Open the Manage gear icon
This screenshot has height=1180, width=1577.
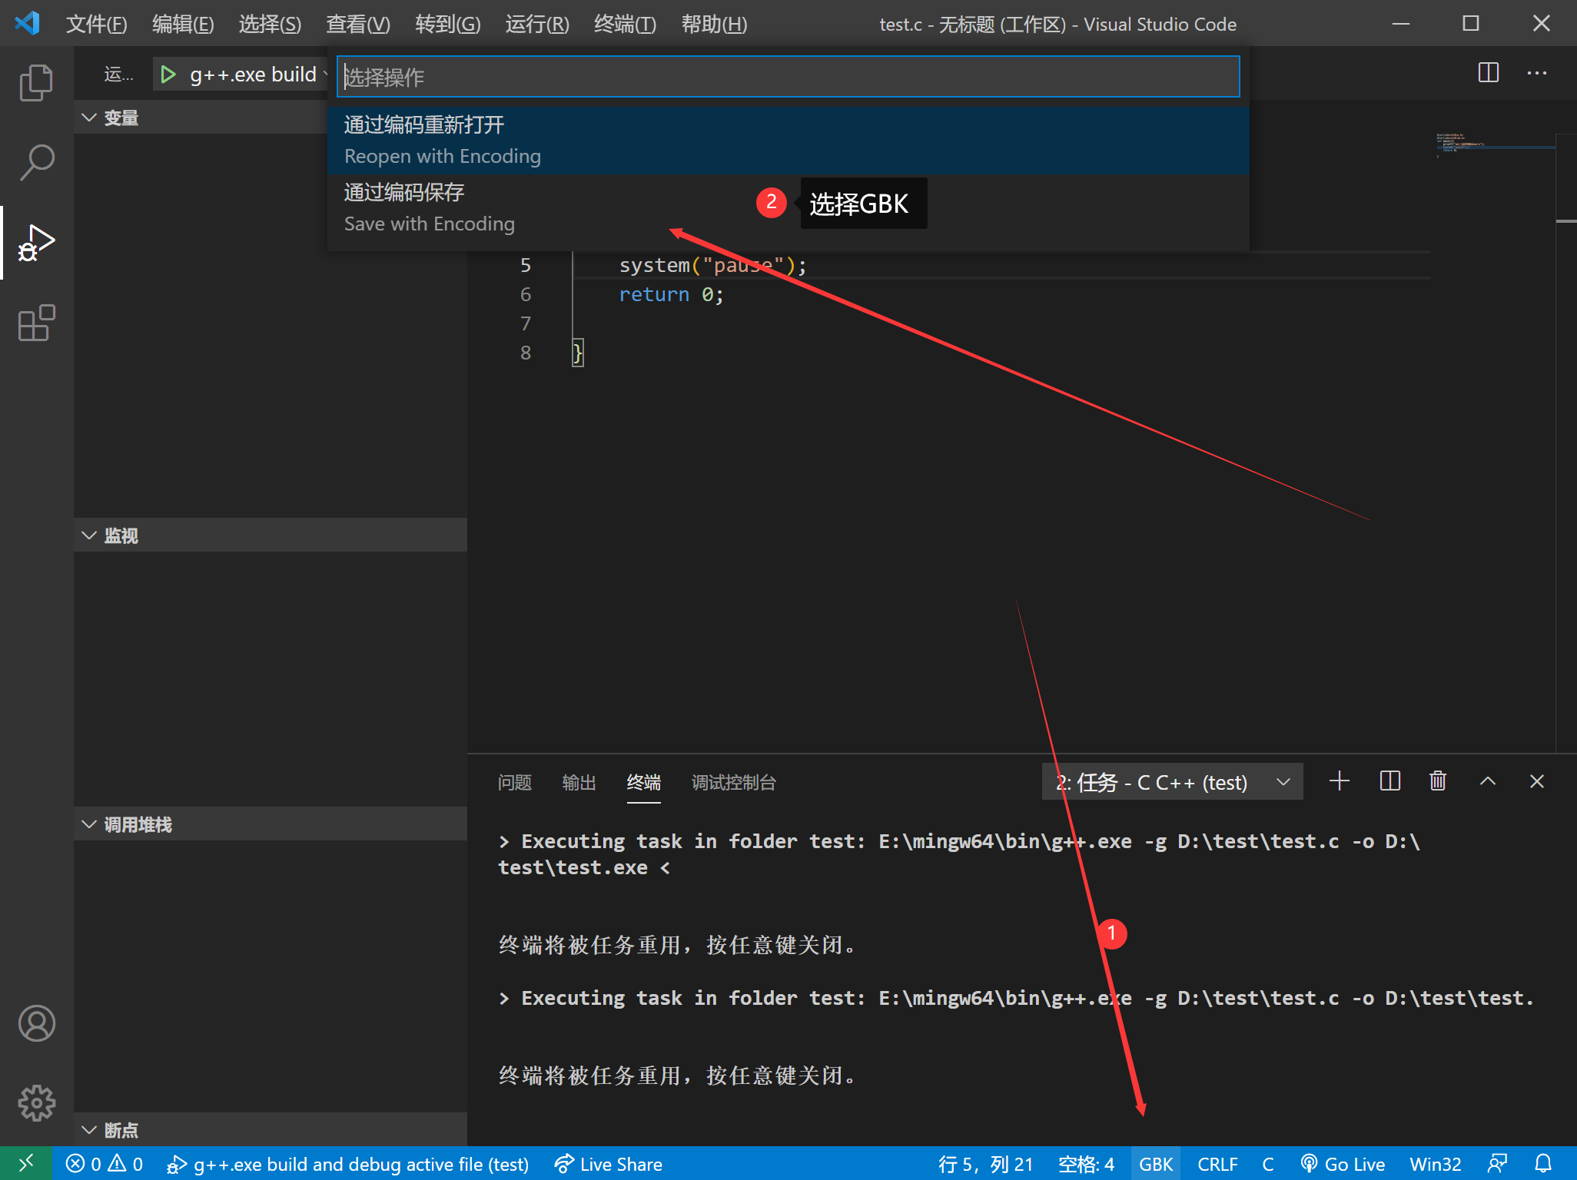click(x=36, y=1103)
